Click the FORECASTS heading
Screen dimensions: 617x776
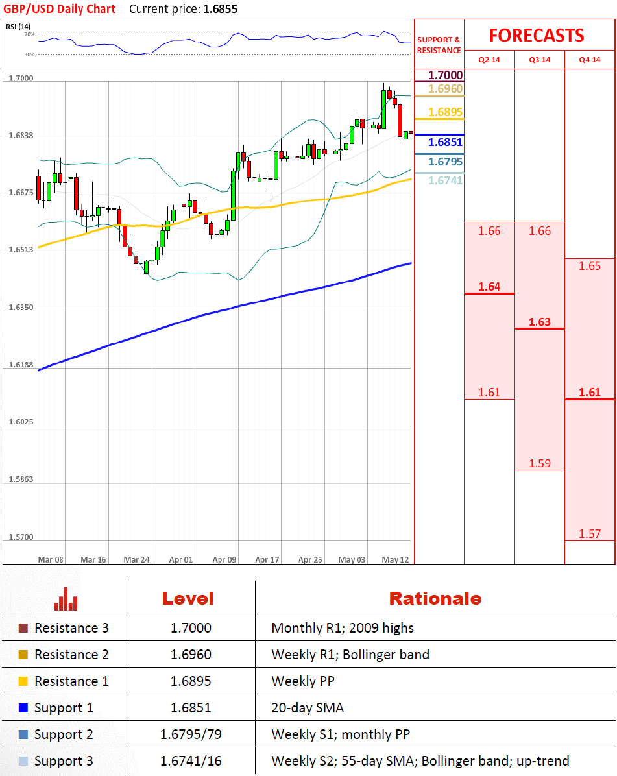click(537, 35)
